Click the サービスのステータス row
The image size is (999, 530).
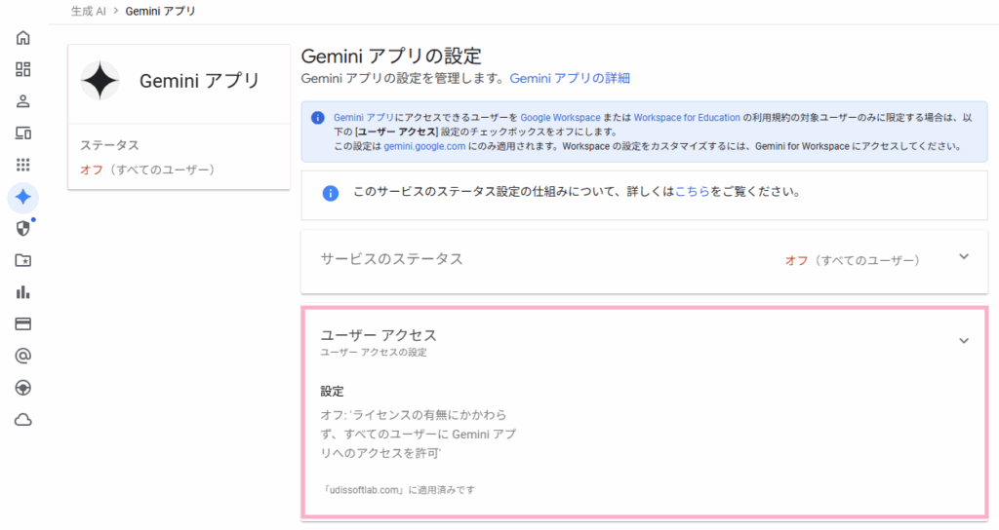[x=585, y=259]
